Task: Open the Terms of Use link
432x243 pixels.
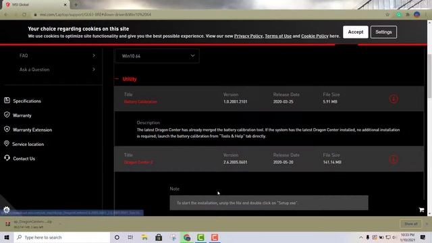Action: click(278, 36)
